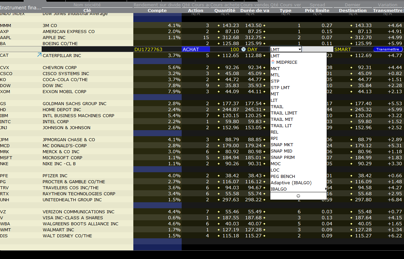Click PFIZER INC company name

(x=55, y=176)
